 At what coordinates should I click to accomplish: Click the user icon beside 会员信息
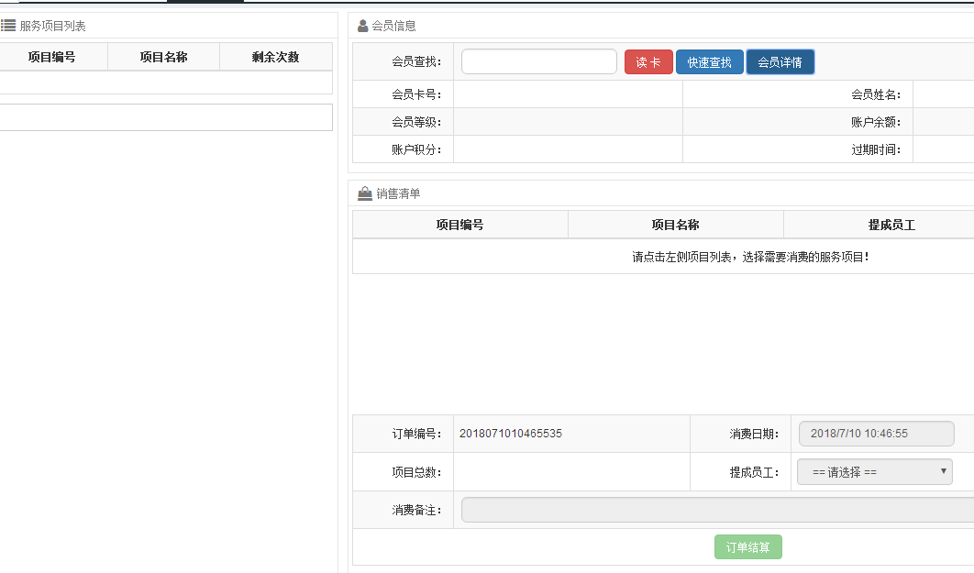pyautogui.click(x=363, y=26)
